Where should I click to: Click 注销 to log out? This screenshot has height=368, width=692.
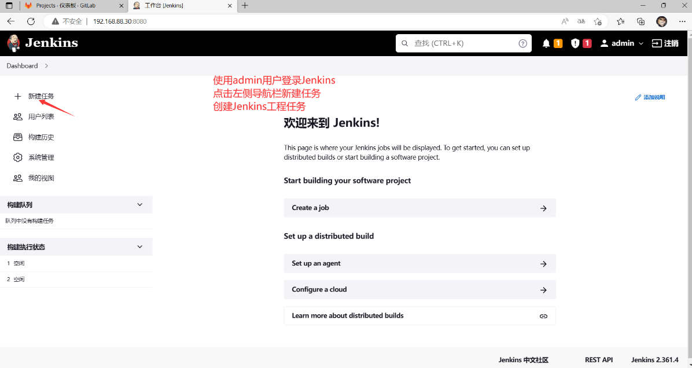coord(665,43)
